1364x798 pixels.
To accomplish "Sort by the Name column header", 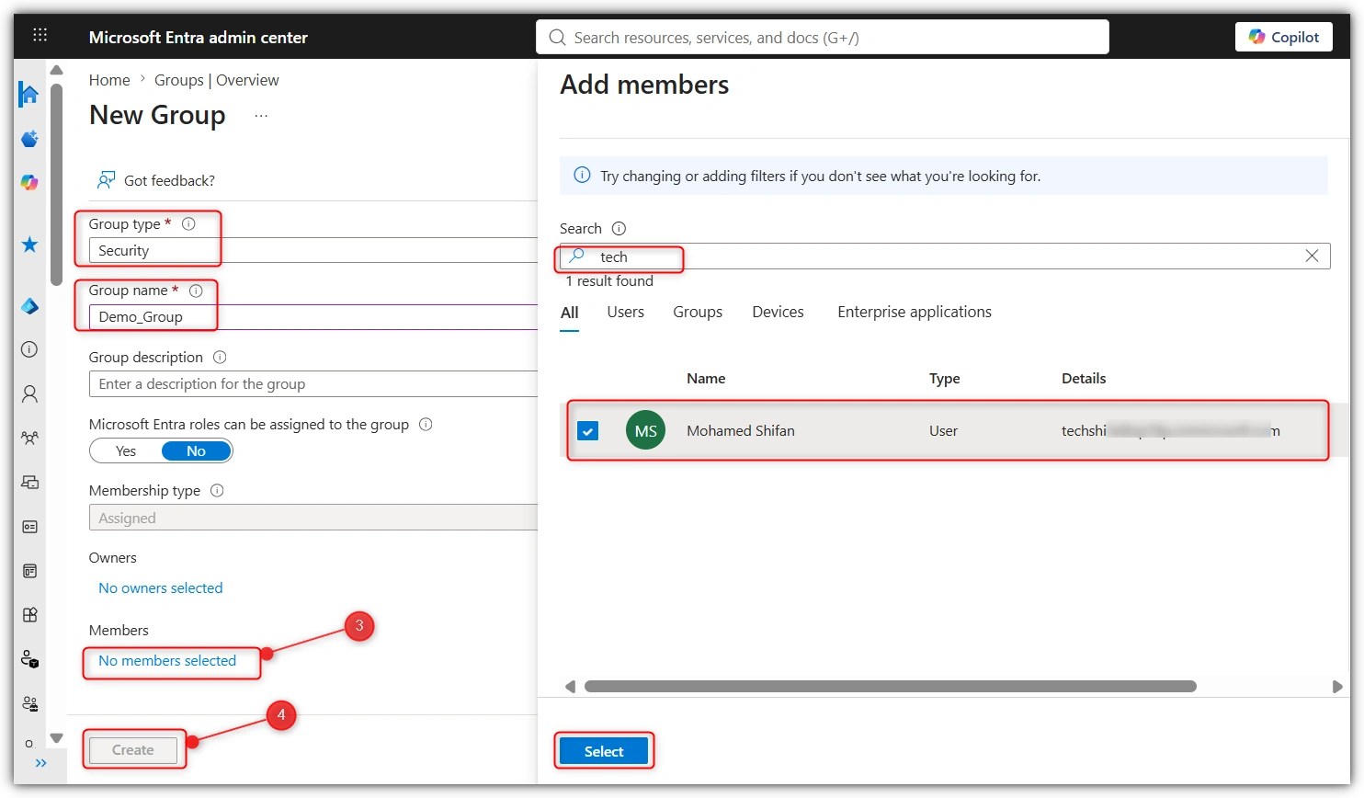I will [x=706, y=379].
